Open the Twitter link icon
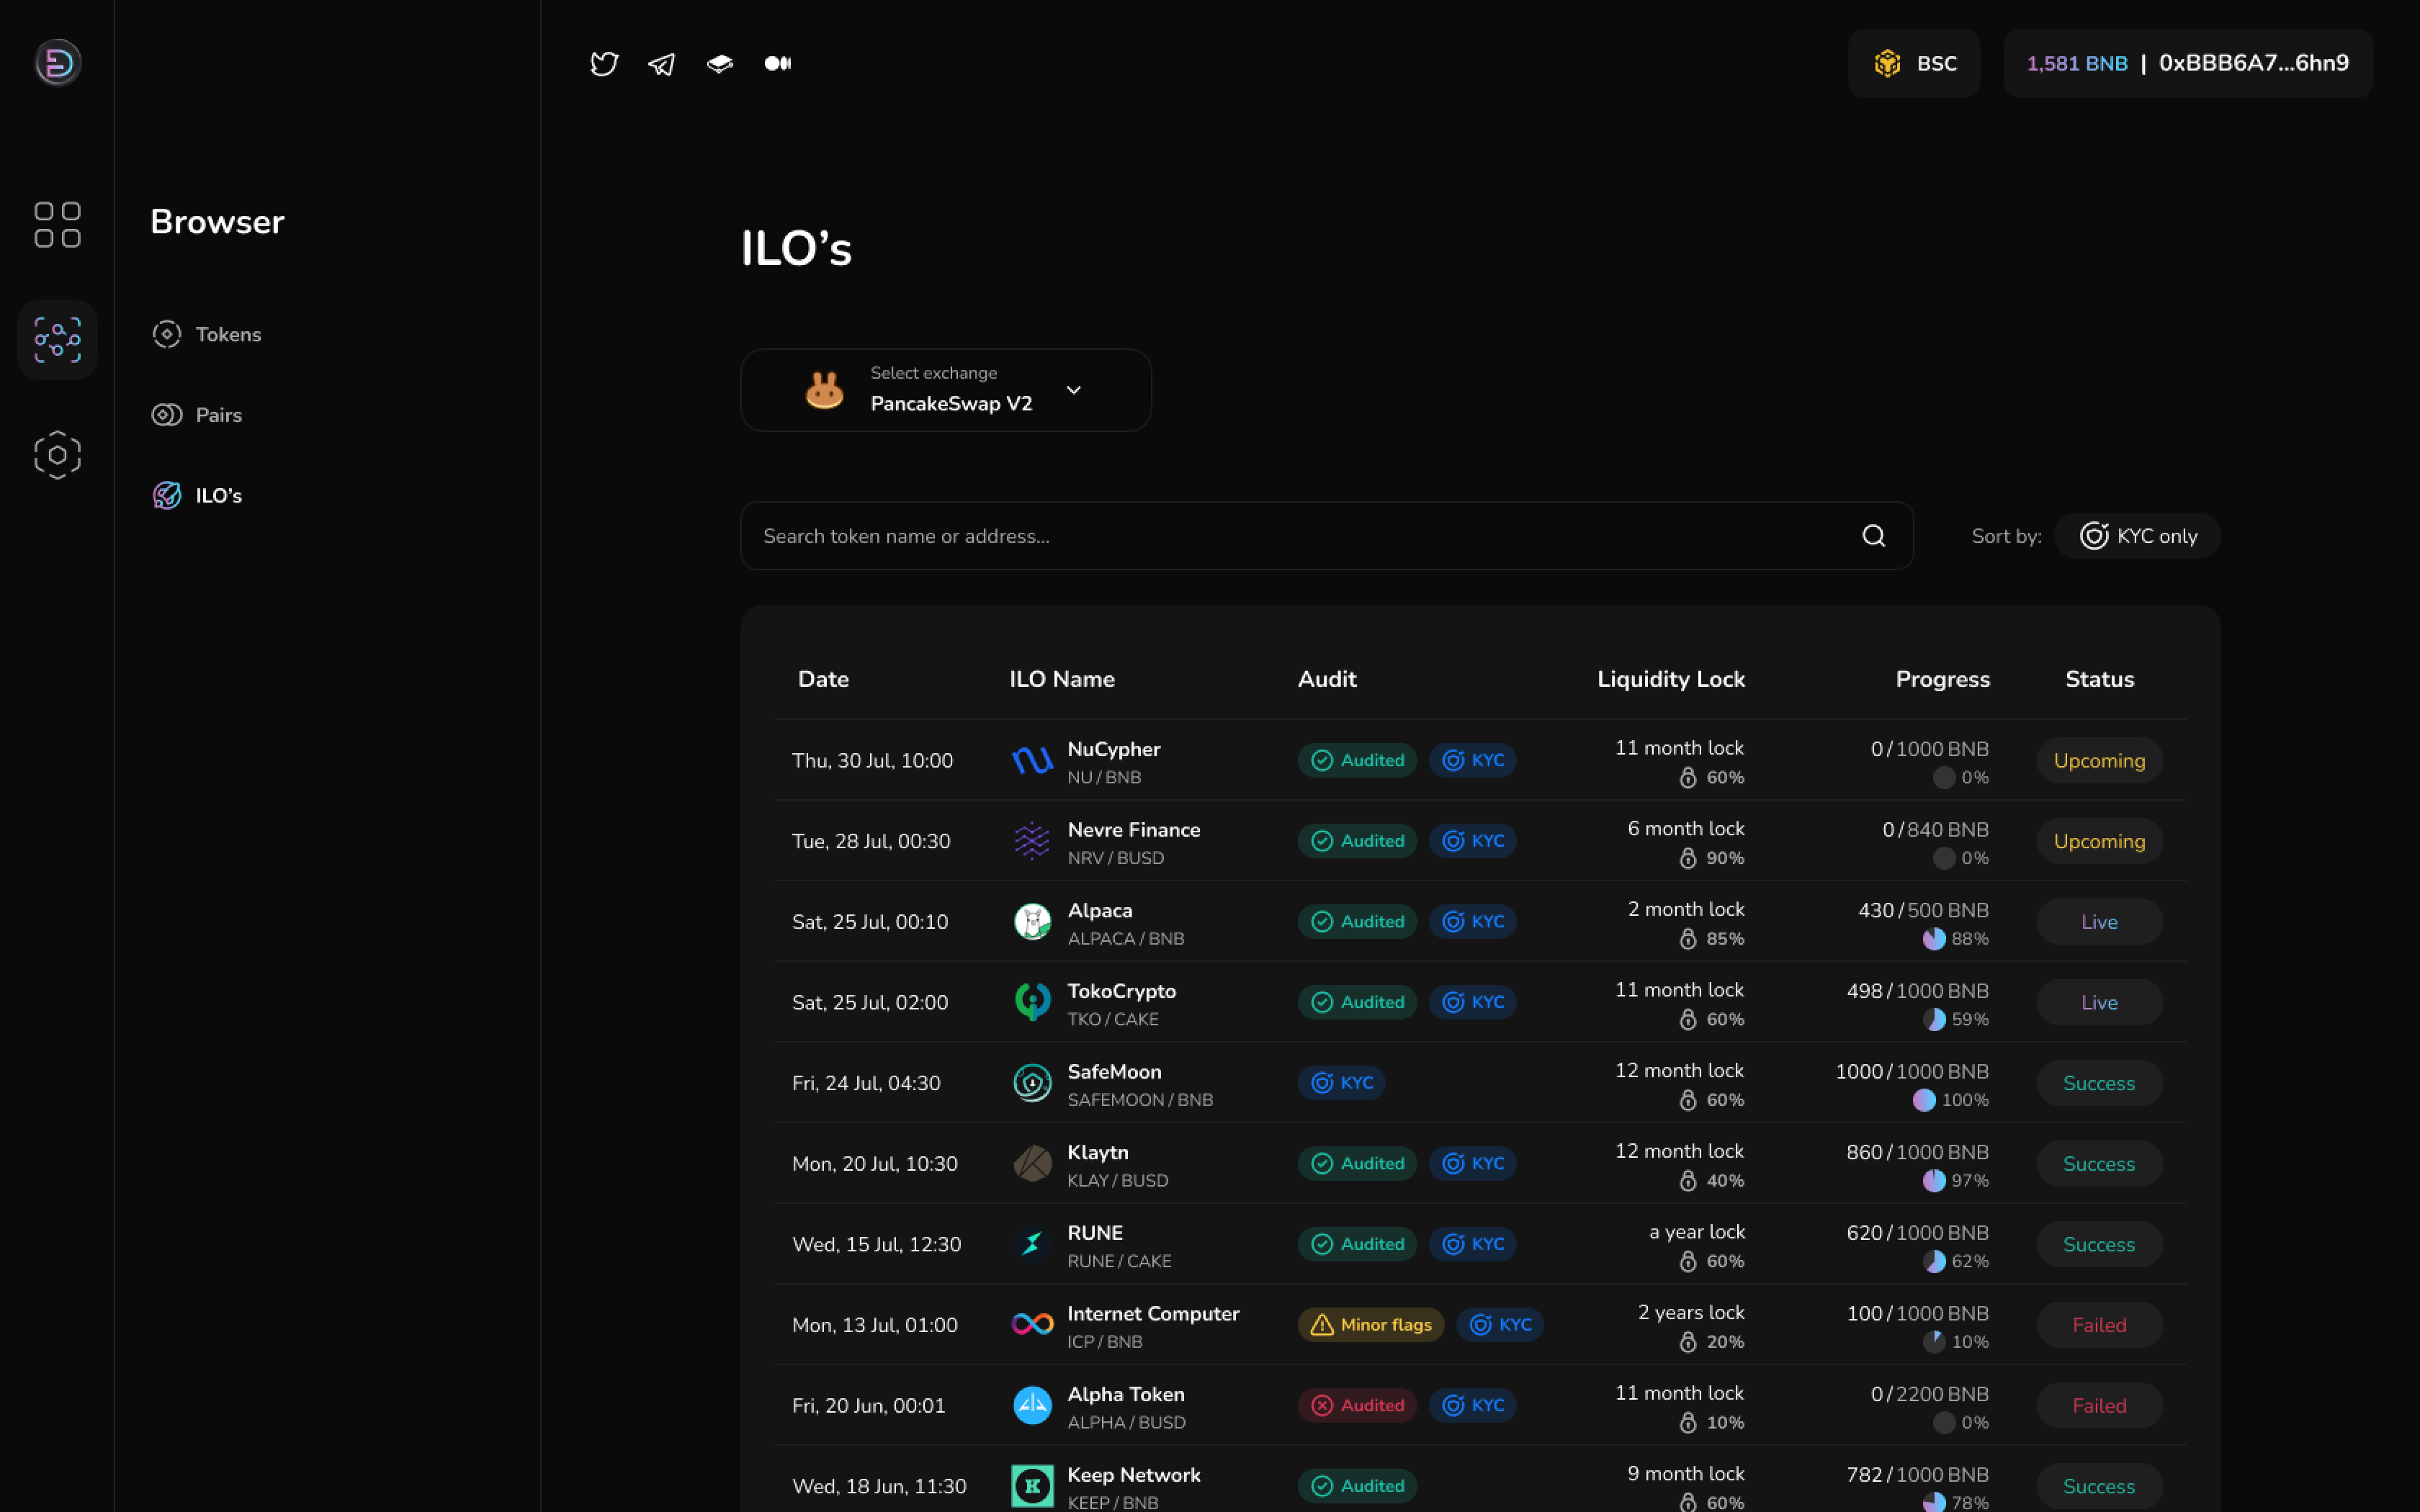The width and height of the screenshot is (2420, 1512). tap(604, 64)
